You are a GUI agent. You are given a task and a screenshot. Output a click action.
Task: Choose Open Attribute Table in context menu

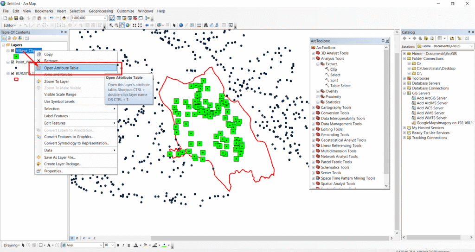click(76, 68)
